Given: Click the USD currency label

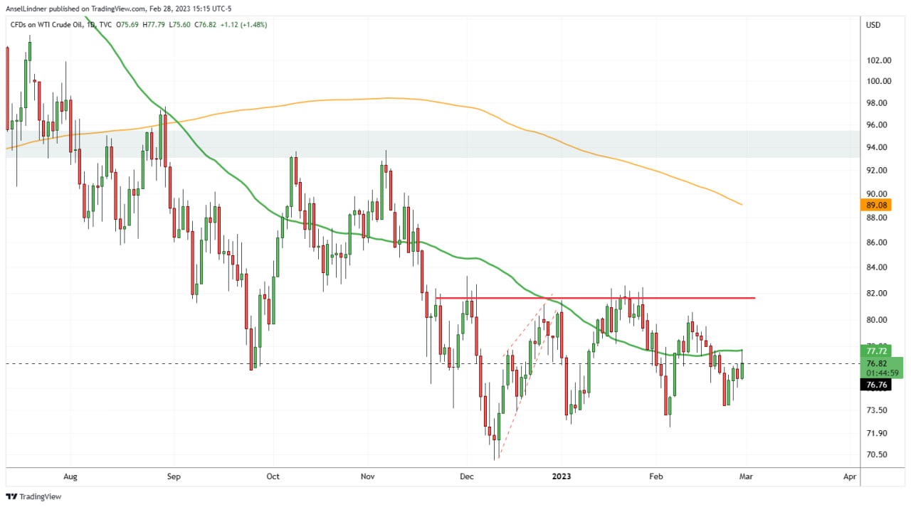Looking at the screenshot, I should point(873,26).
